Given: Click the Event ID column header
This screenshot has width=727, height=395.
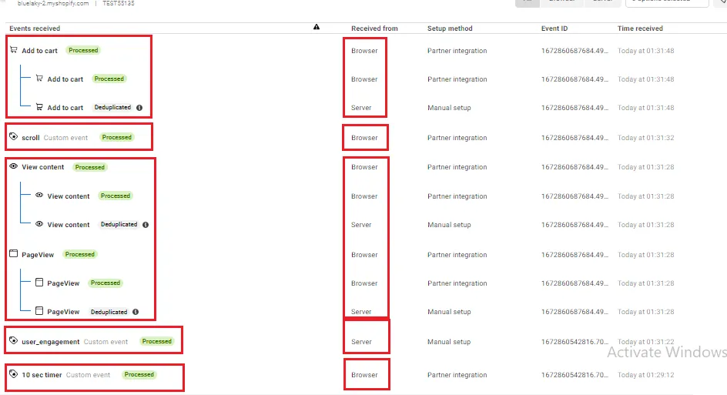Looking at the screenshot, I should (x=554, y=28).
